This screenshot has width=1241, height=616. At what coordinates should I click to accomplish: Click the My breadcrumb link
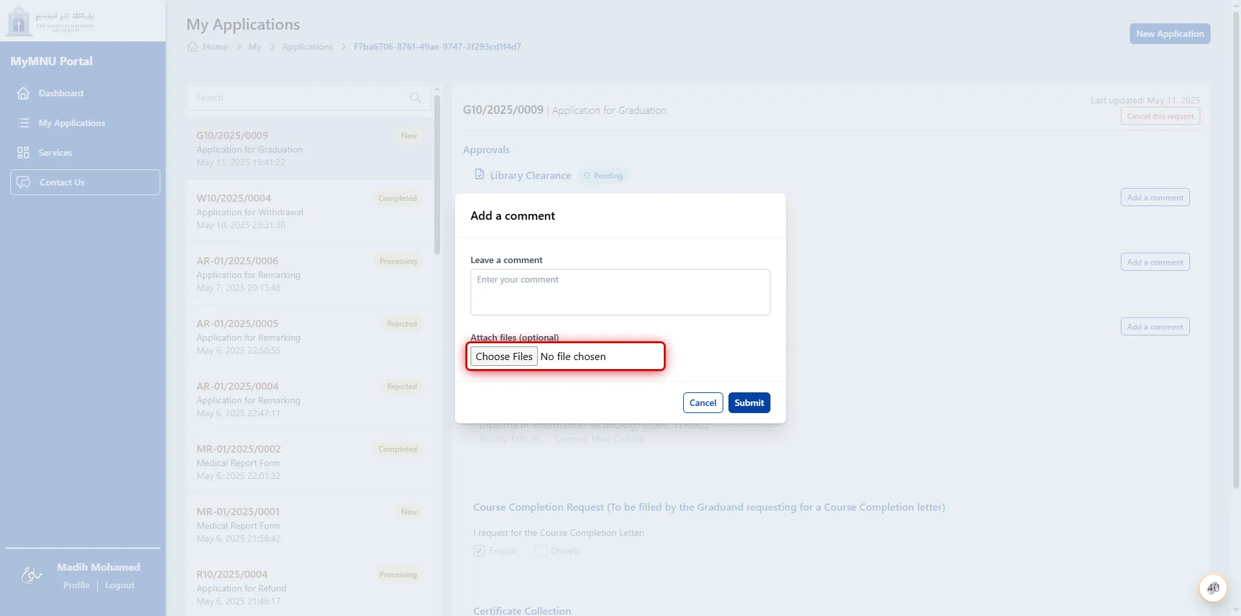(255, 47)
